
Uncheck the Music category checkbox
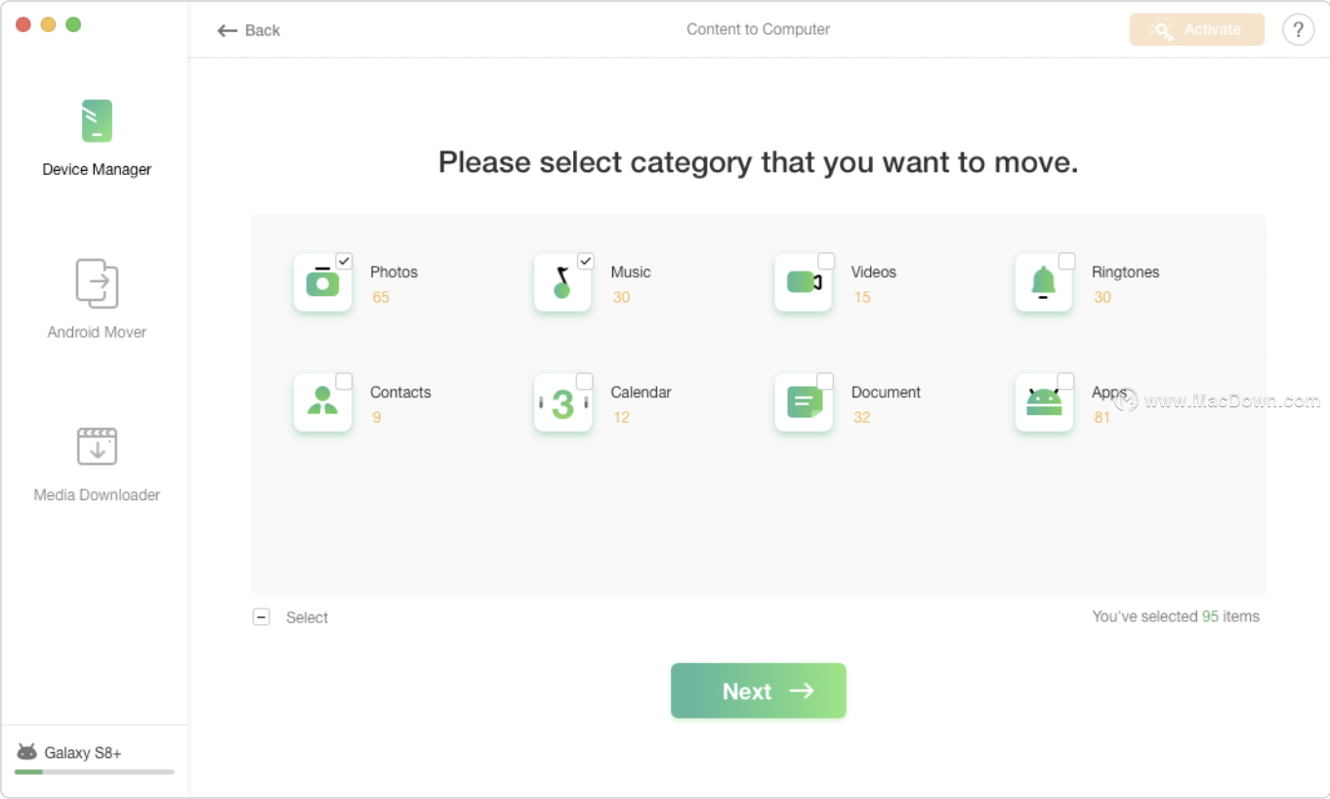pyautogui.click(x=585, y=261)
